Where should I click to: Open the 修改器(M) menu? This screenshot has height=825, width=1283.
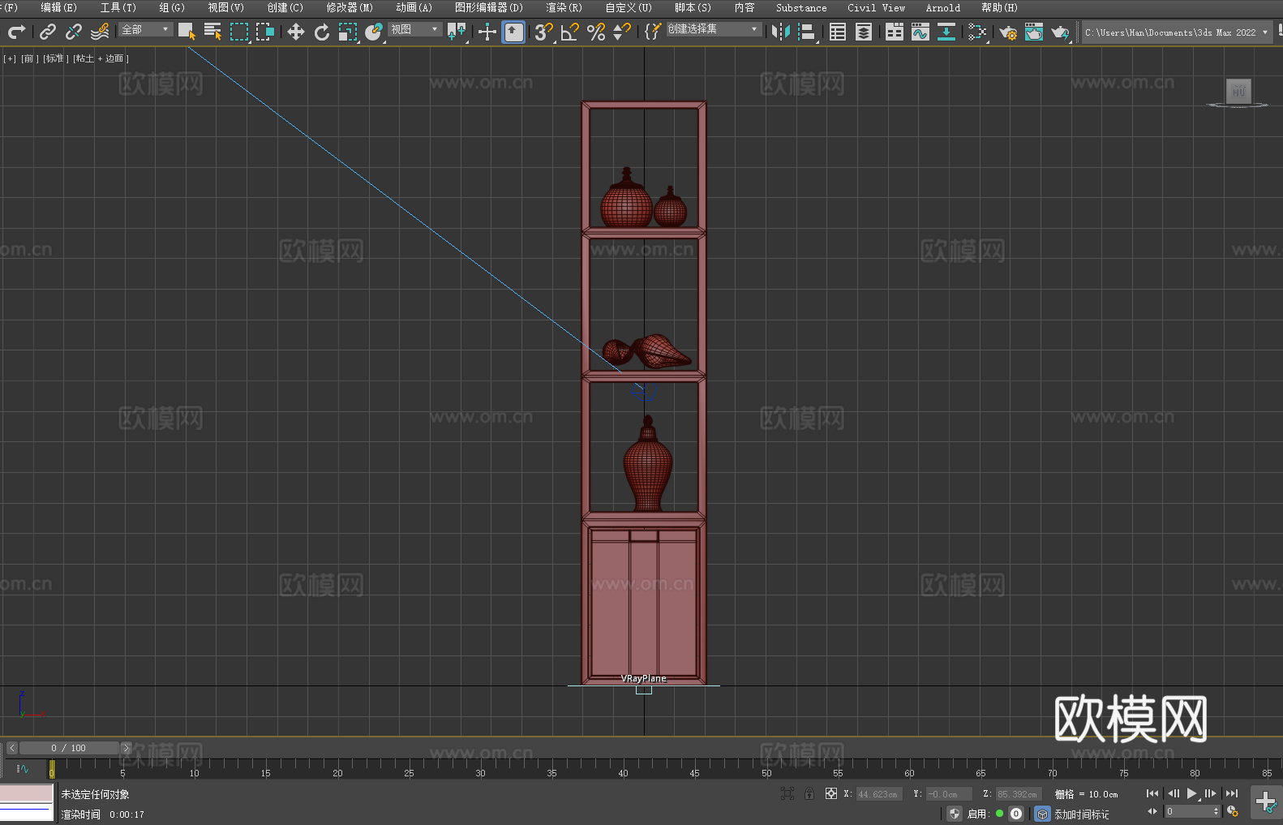[x=350, y=7]
